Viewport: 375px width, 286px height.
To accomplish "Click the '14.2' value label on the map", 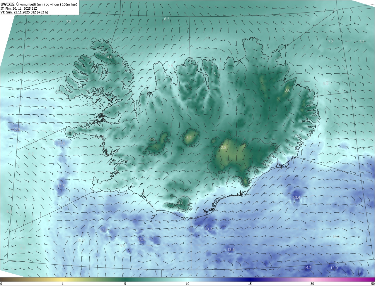I will pyautogui.click(x=308, y=268).
